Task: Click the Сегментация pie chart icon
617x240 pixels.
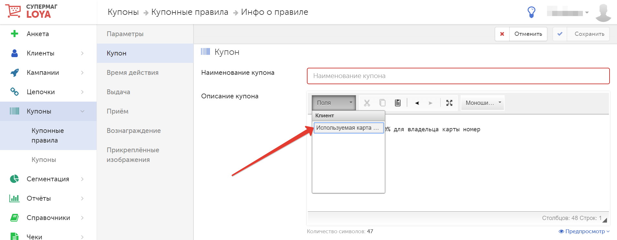Action: click(15, 179)
